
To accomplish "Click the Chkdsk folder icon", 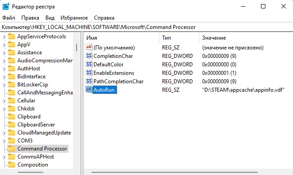I will pyautogui.click(x=12, y=109).
